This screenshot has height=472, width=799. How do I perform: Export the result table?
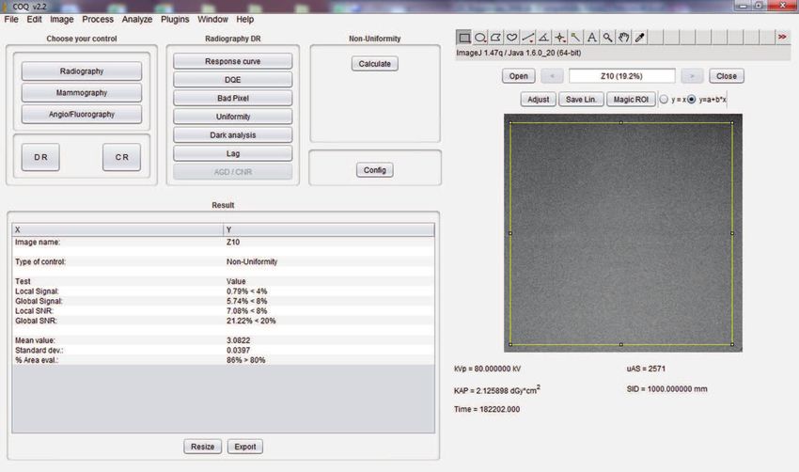click(x=245, y=447)
